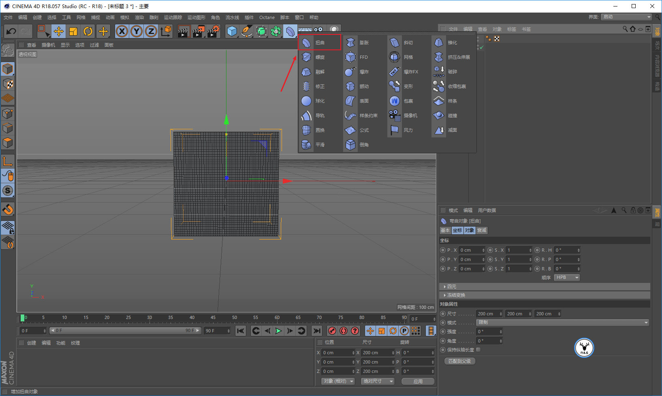Step the 角度 value spinner
Viewport: 662px width, 396px height.
[501, 341]
